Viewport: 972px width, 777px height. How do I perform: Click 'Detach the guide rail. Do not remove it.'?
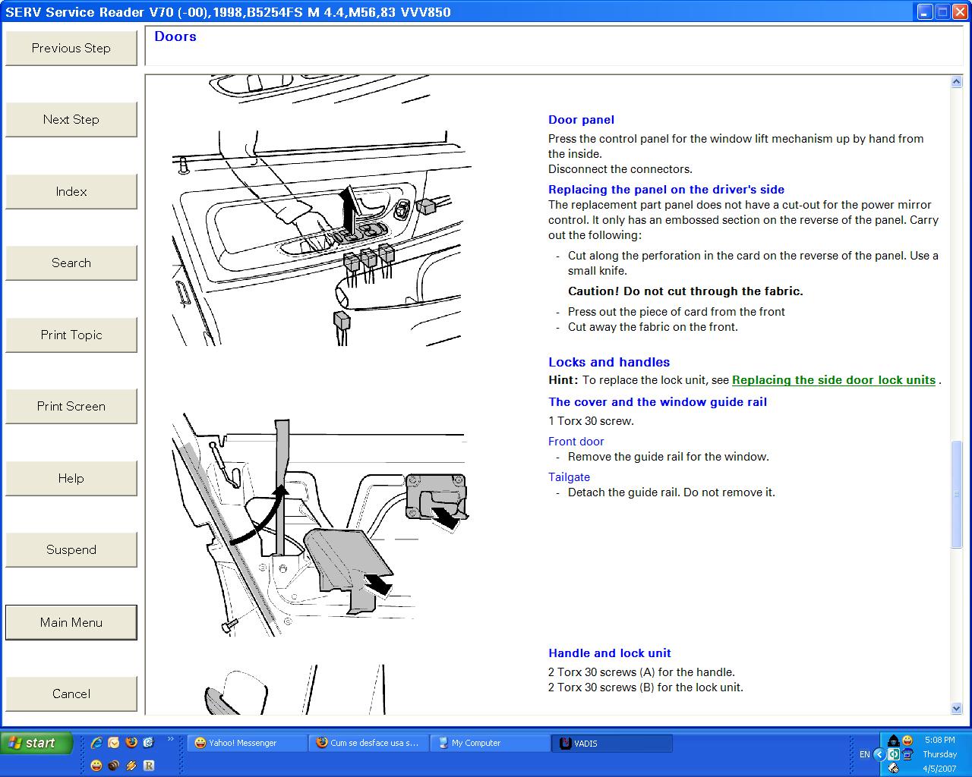672,492
